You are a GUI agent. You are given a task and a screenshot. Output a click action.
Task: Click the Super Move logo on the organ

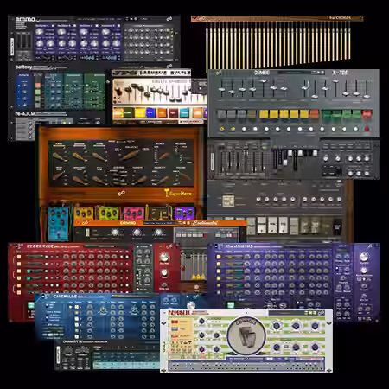[178, 193]
